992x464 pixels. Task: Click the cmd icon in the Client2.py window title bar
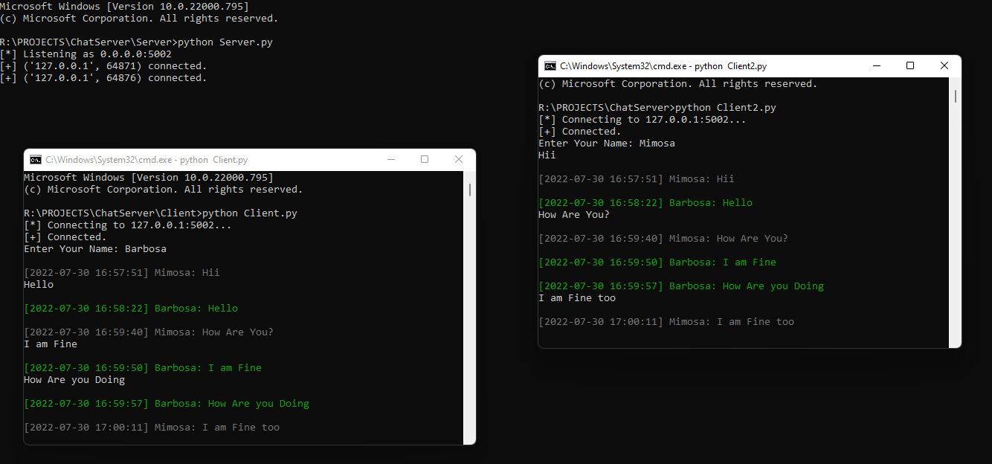coord(550,66)
